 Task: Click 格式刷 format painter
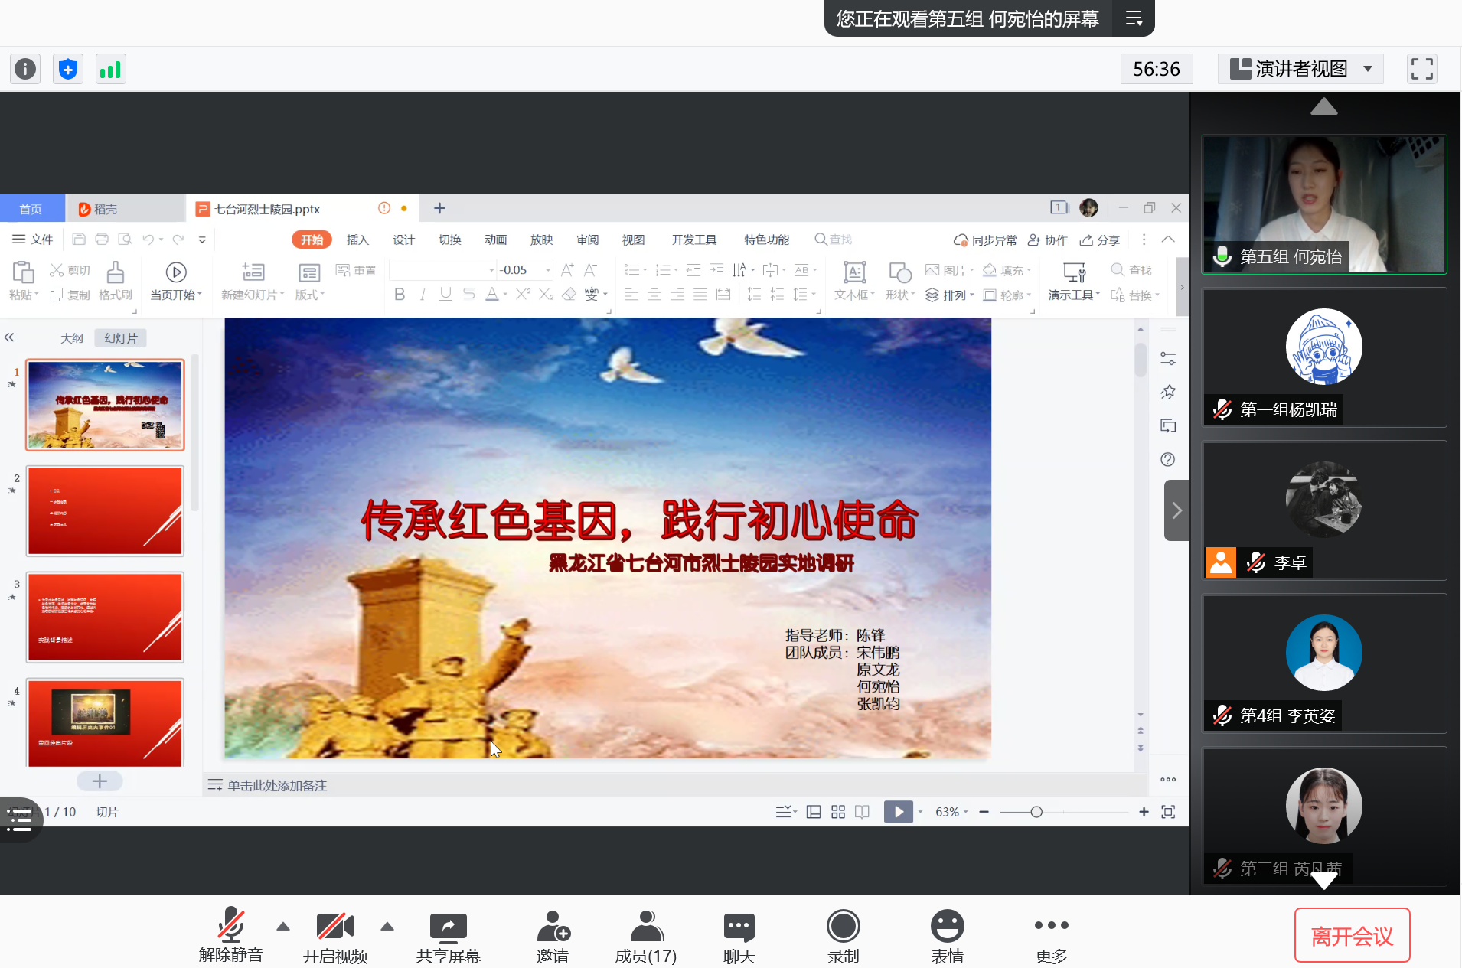pos(115,281)
